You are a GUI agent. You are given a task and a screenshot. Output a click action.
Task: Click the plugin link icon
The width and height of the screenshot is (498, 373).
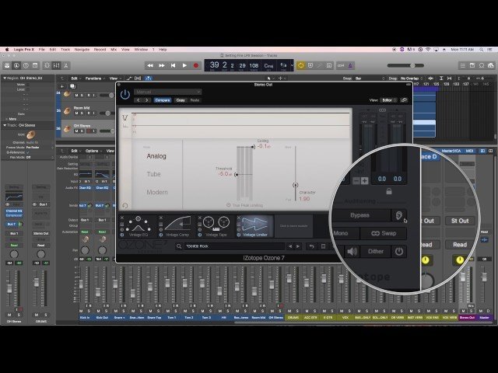pos(404,100)
